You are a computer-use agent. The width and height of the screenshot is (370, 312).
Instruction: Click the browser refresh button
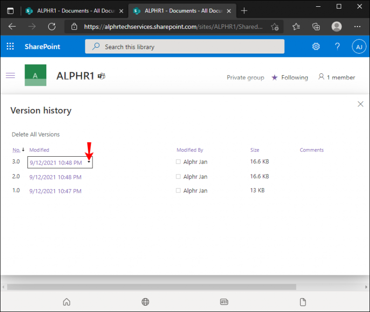click(52, 27)
